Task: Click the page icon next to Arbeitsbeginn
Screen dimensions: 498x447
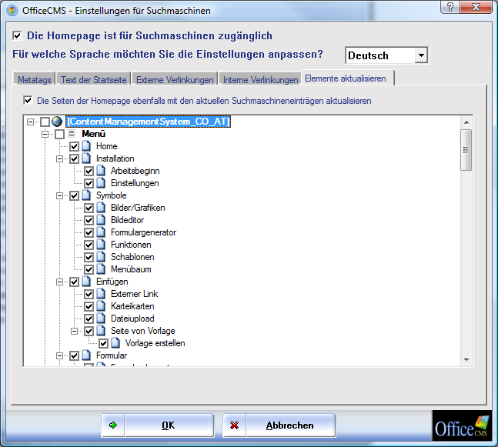Action: 101,171
